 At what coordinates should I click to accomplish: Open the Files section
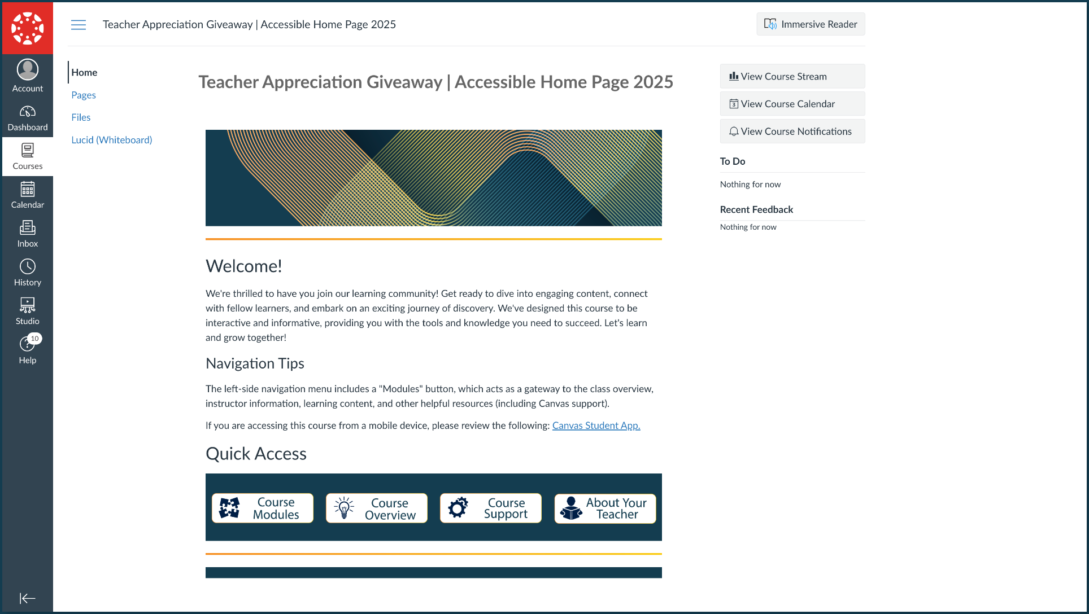[81, 117]
